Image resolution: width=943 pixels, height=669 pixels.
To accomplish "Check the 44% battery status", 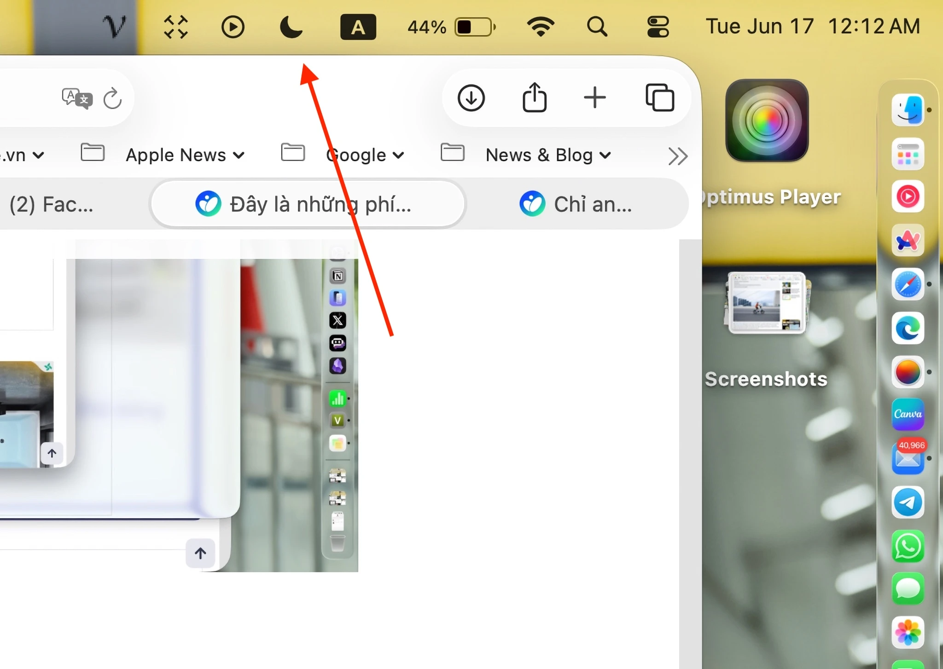I will click(x=451, y=27).
